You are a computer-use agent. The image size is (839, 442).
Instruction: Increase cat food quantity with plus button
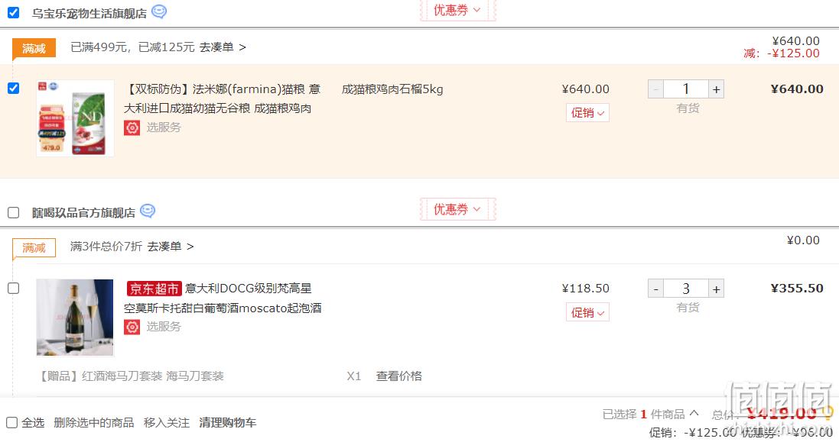click(x=716, y=89)
